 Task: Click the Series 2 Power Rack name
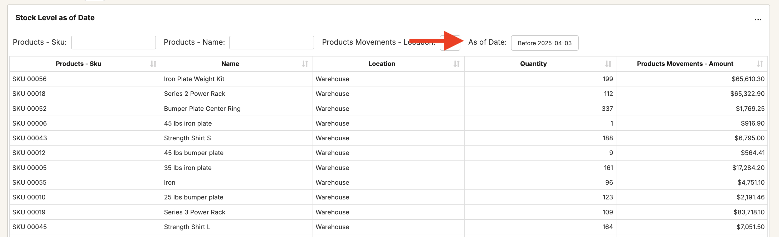pos(194,94)
